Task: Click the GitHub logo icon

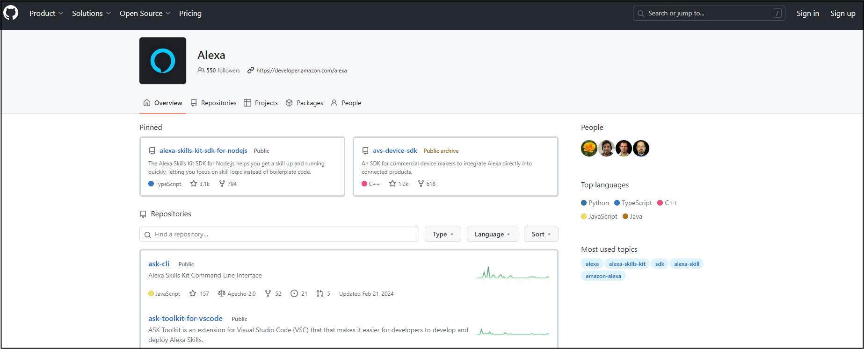Action: [x=11, y=13]
